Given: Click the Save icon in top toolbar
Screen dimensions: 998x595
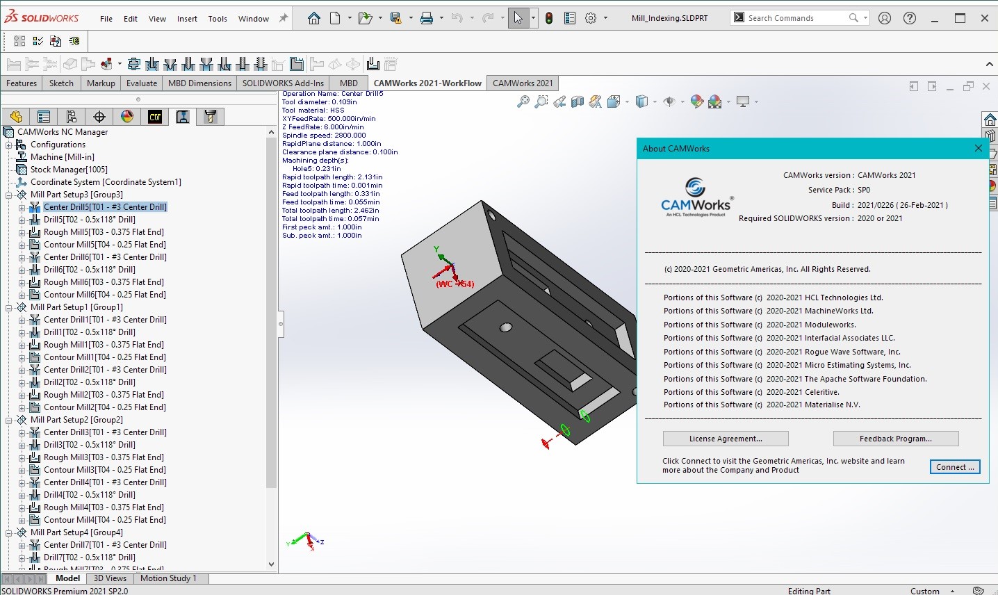Looking at the screenshot, I should coord(395,18).
